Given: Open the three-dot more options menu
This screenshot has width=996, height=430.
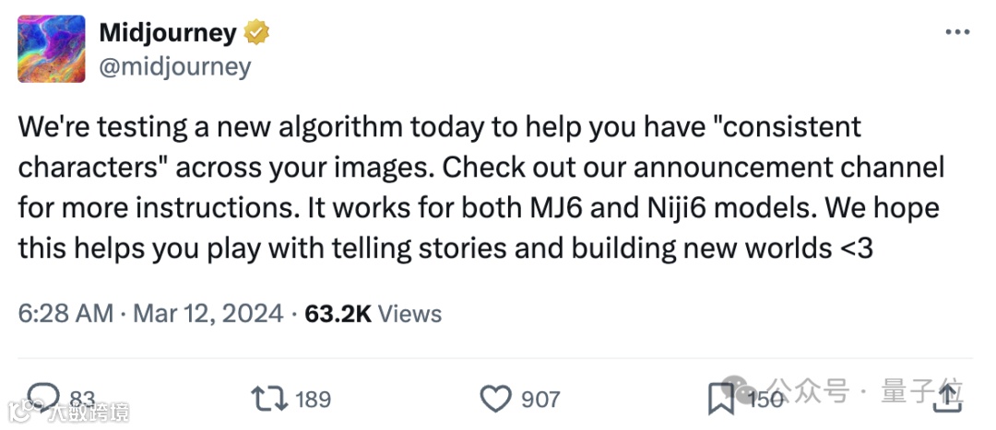Looking at the screenshot, I should (x=959, y=33).
